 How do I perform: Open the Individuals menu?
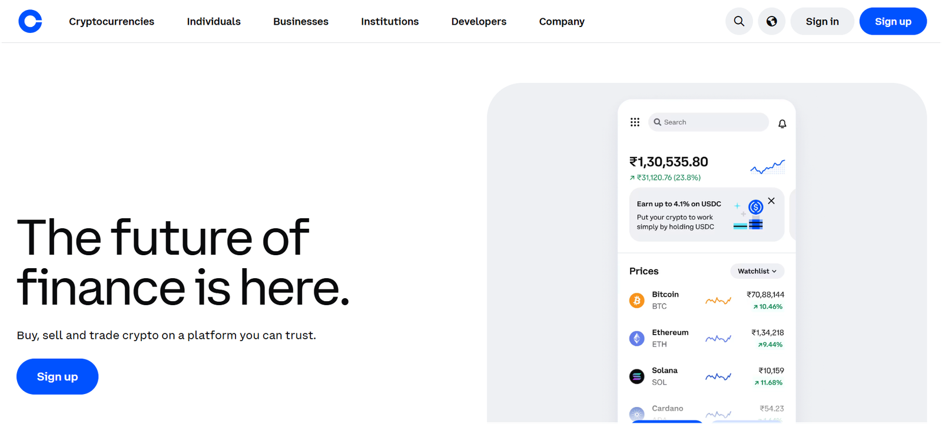pyautogui.click(x=213, y=21)
